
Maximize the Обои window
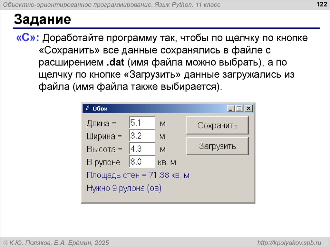(239, 109)
